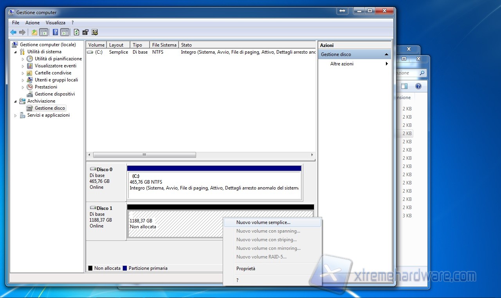
Task: Click the green Refresh toolbar icon
Action: coord(76,33)
